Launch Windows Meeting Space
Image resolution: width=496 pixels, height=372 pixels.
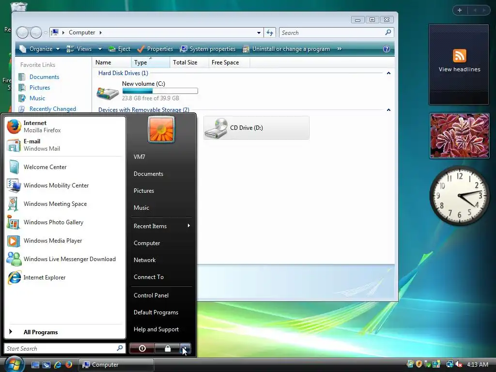(x=65, y=204)
